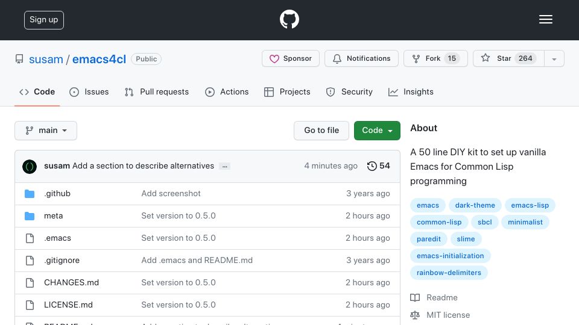Click the Fork count 15
Image resolution: width=579 pixels, height=325 pixels.
(x=452, y=58)
